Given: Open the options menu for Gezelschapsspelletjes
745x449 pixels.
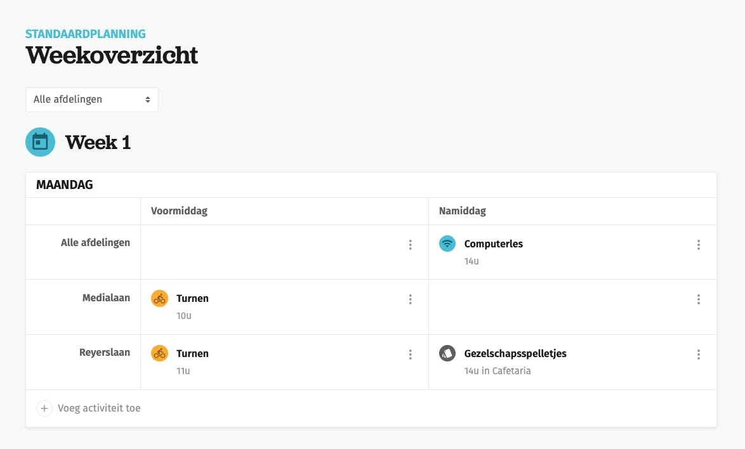Looking at the screenshot, I should (x=699, y=354).
